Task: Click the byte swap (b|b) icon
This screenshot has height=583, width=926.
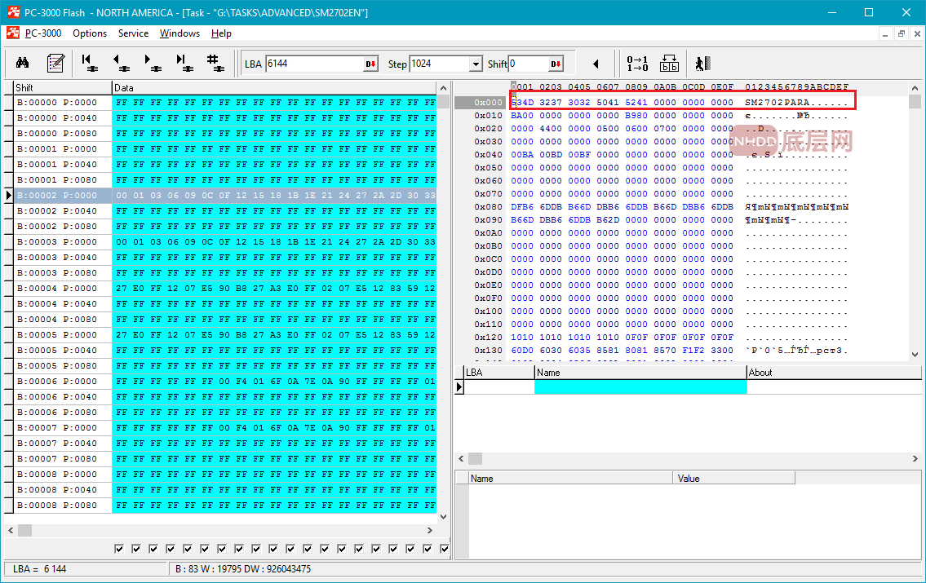Action: click(x=669, y=63)
